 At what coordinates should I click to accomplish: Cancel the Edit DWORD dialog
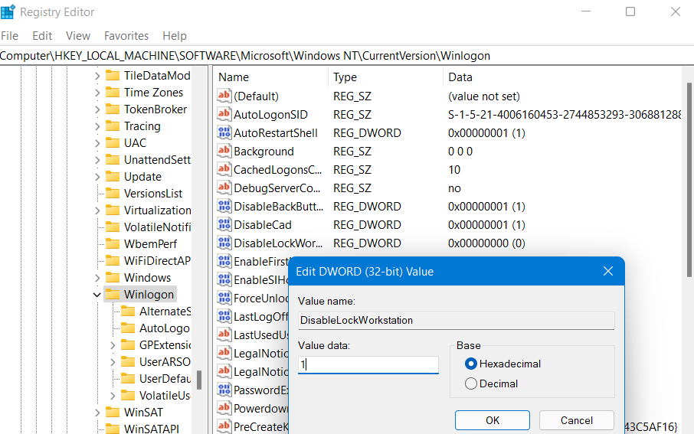point(576,420)
